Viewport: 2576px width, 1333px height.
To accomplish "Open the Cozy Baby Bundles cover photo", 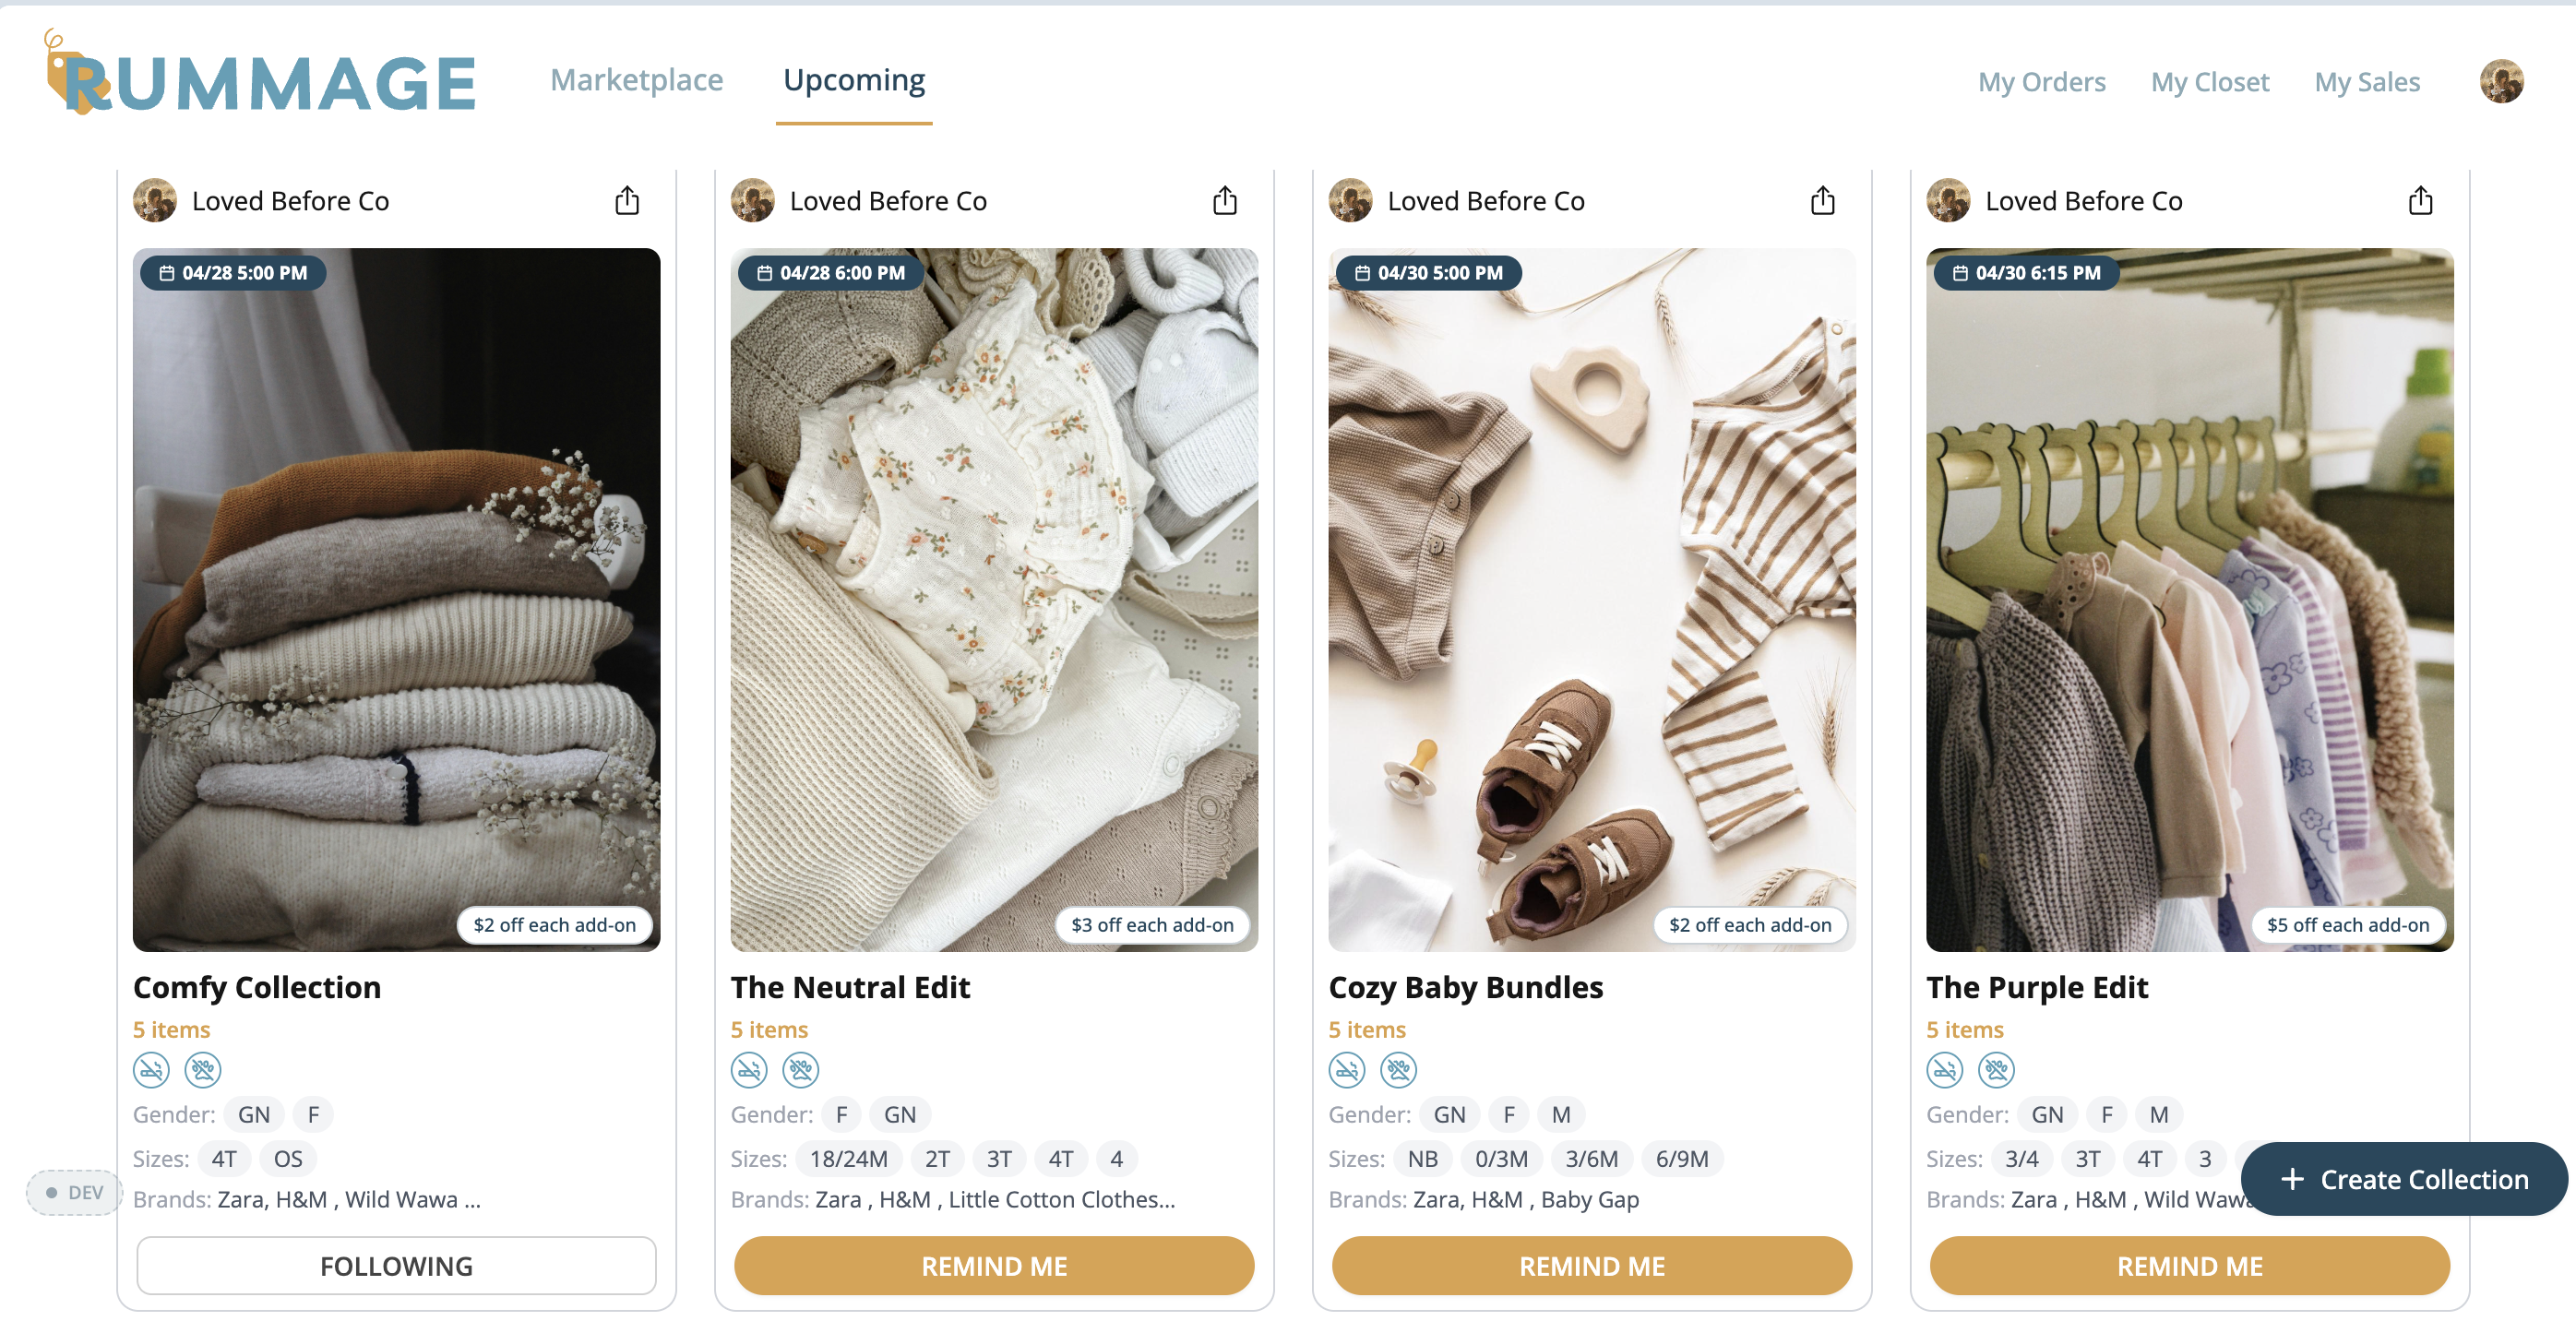I will tap(1591, 600).
